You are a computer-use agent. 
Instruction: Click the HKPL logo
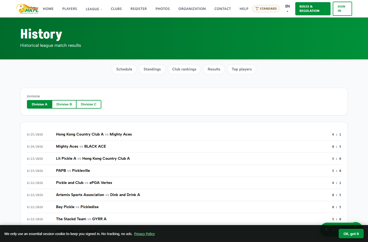click(x=27, y=9)
